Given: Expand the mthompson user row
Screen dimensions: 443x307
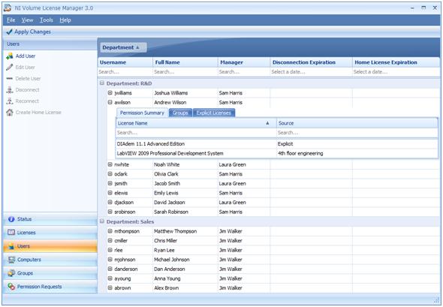Looking at the screenshot, I should pos(110,231).
